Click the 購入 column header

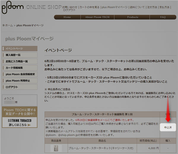[168, 141]
